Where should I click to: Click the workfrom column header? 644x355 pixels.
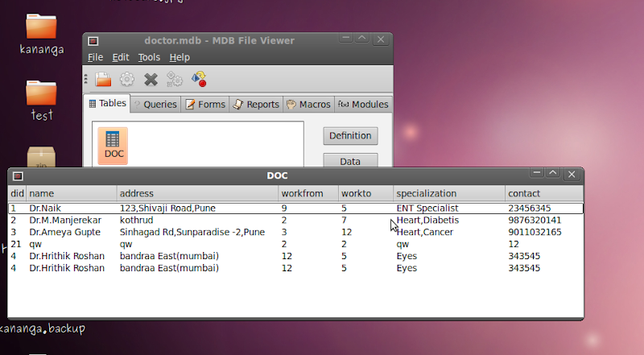click(x=308, y=193)
